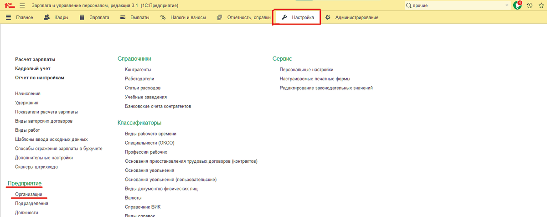547x217 pixels.
Task: Open Работодатели reference
Action: [x=139, y=79]
